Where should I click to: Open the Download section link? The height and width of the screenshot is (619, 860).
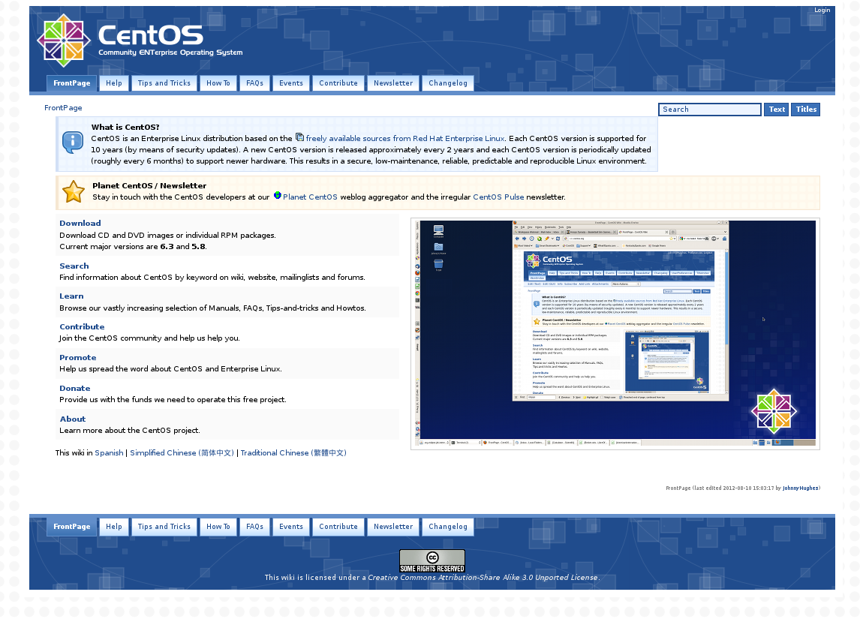(x=80, y=224)
